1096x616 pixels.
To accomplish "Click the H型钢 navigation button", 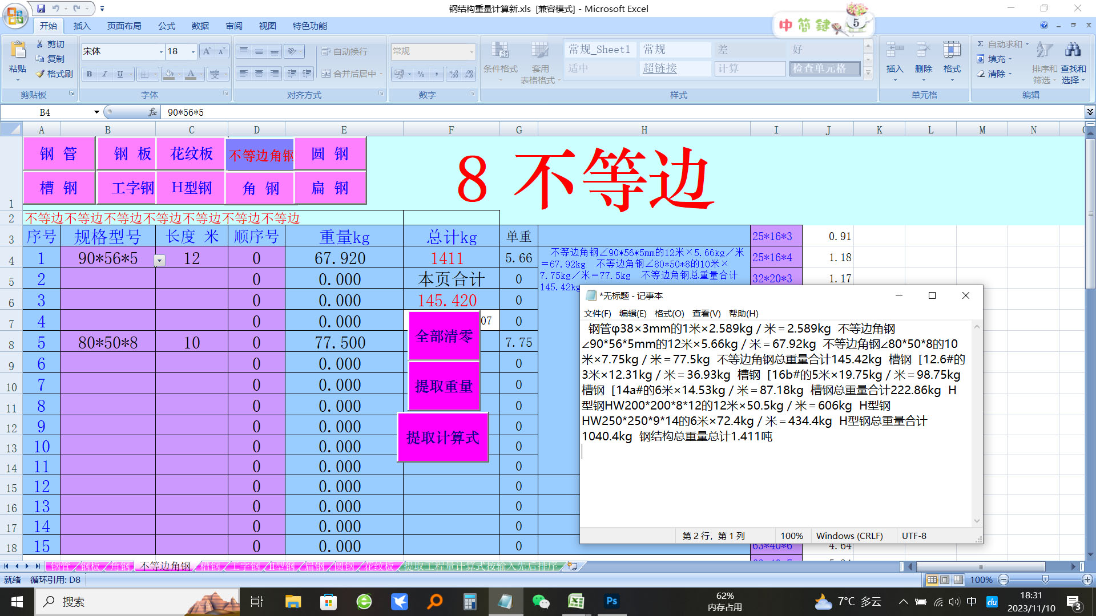I will click(x=191, y=188).
